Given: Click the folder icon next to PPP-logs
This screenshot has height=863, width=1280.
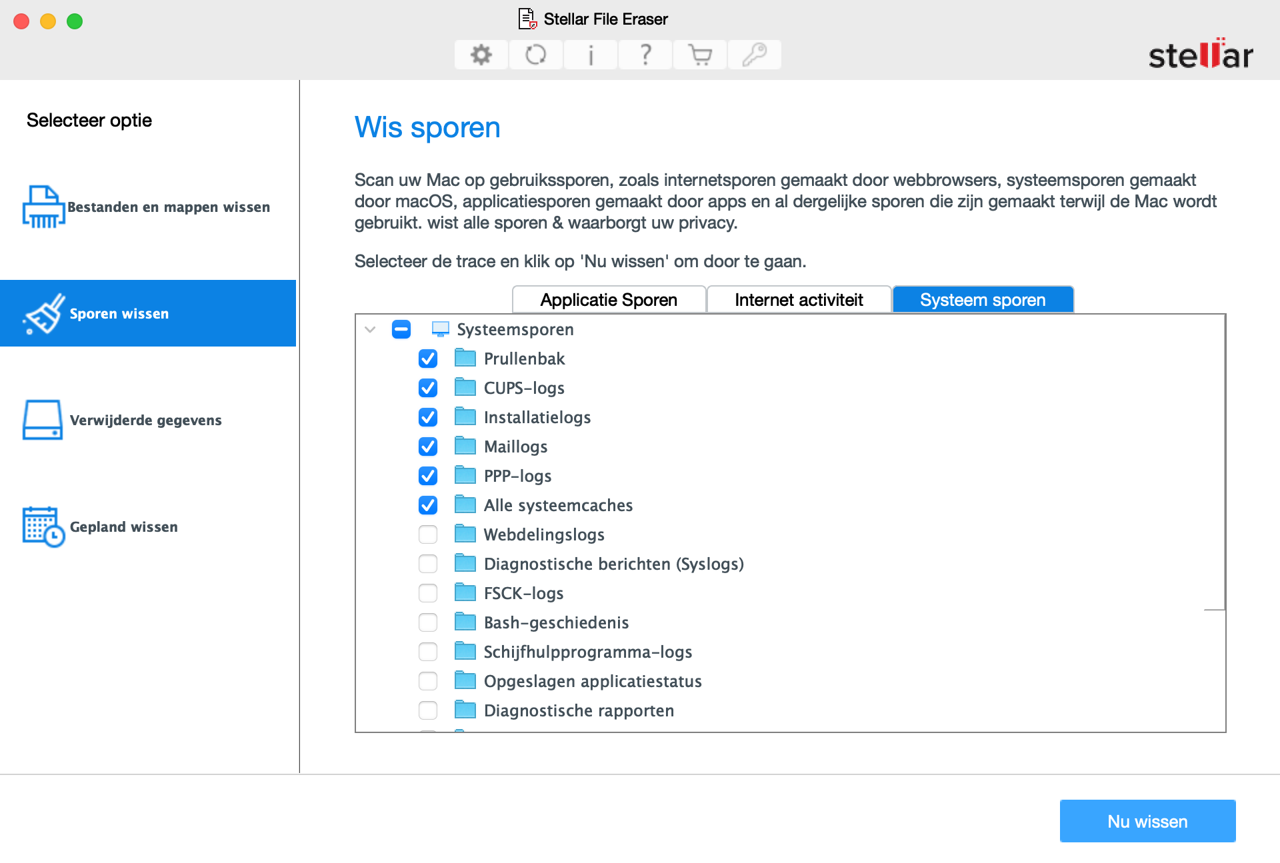Looking at the screenshot, I should point(465,476).
